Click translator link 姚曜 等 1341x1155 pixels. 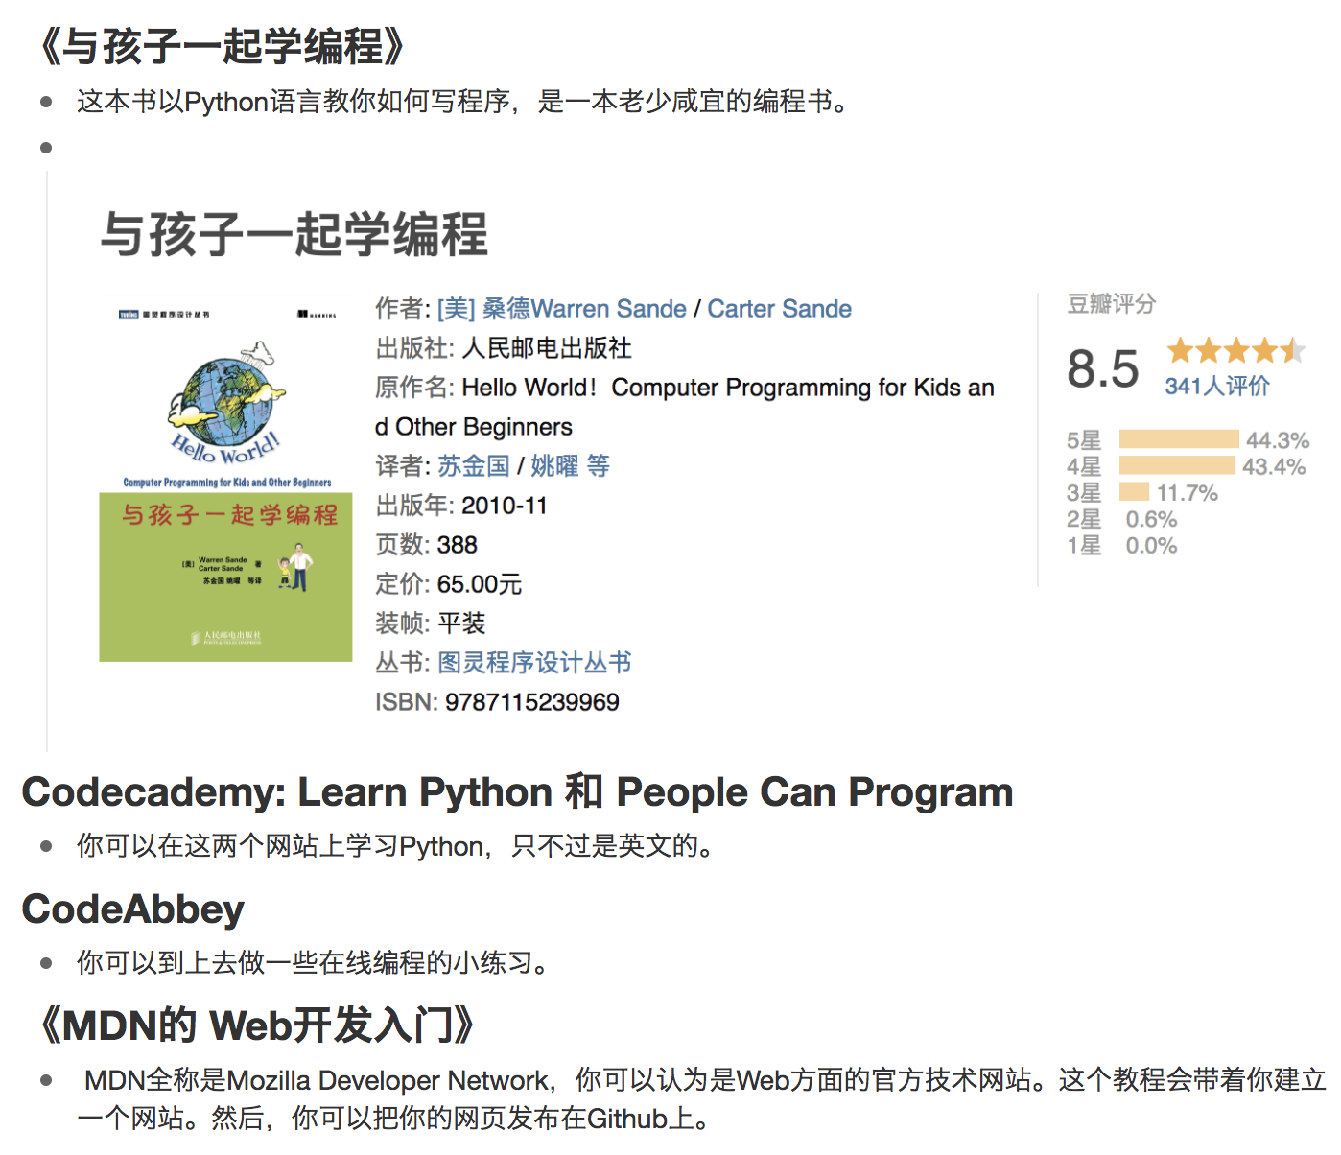coord(570,466)
